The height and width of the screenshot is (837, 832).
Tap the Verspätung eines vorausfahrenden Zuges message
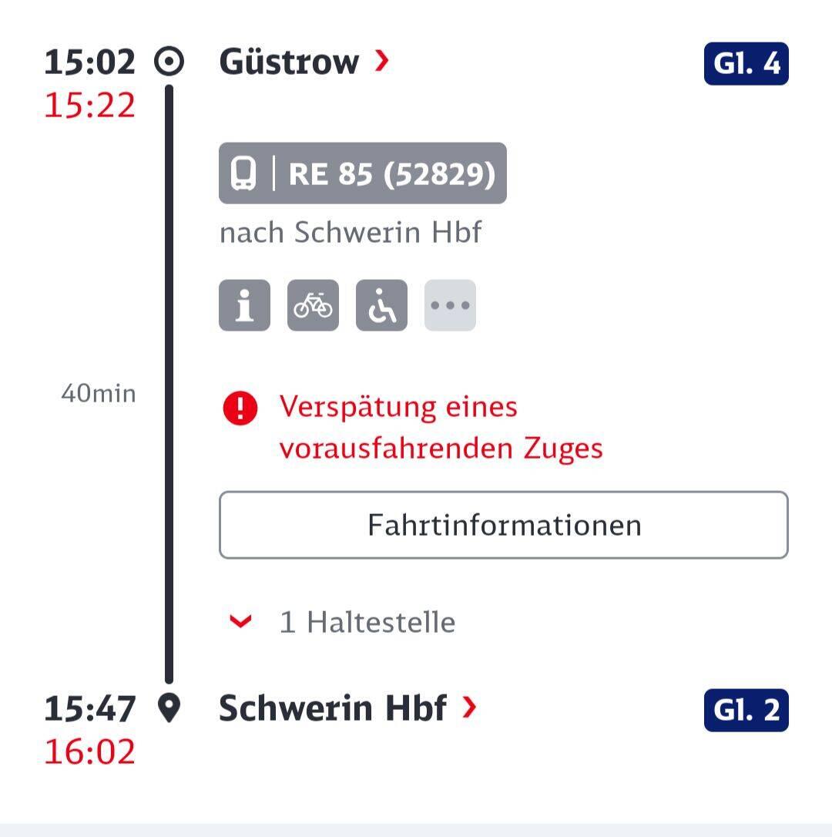pos(441,427)
